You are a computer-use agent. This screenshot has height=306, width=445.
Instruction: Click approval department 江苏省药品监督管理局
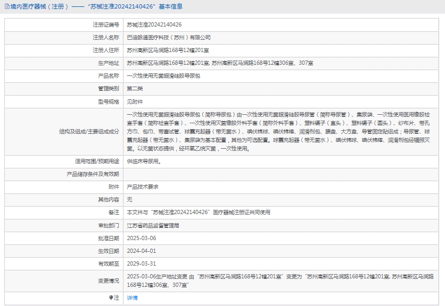[x=153, y=225]
